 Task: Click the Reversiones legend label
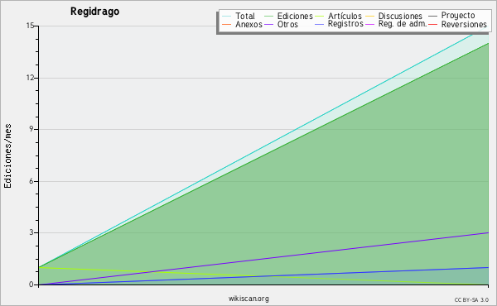point(464,24)
